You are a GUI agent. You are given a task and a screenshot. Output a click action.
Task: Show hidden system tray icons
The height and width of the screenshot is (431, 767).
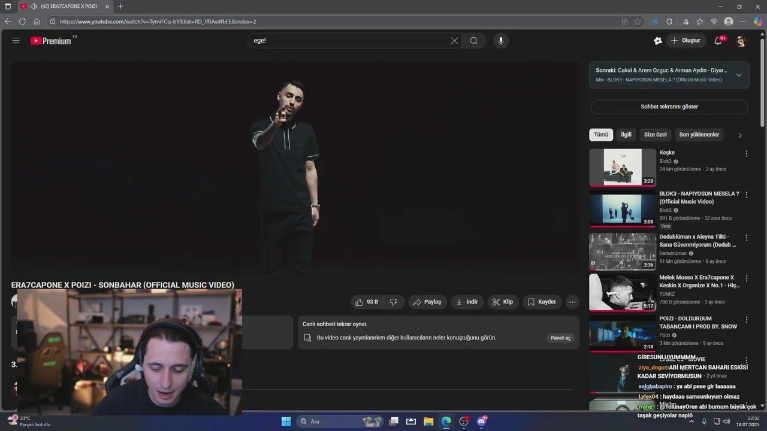[x=691, y=421]
